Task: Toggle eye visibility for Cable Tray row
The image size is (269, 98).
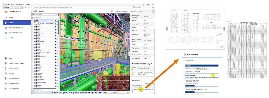Action: click(x=56, y=78)
